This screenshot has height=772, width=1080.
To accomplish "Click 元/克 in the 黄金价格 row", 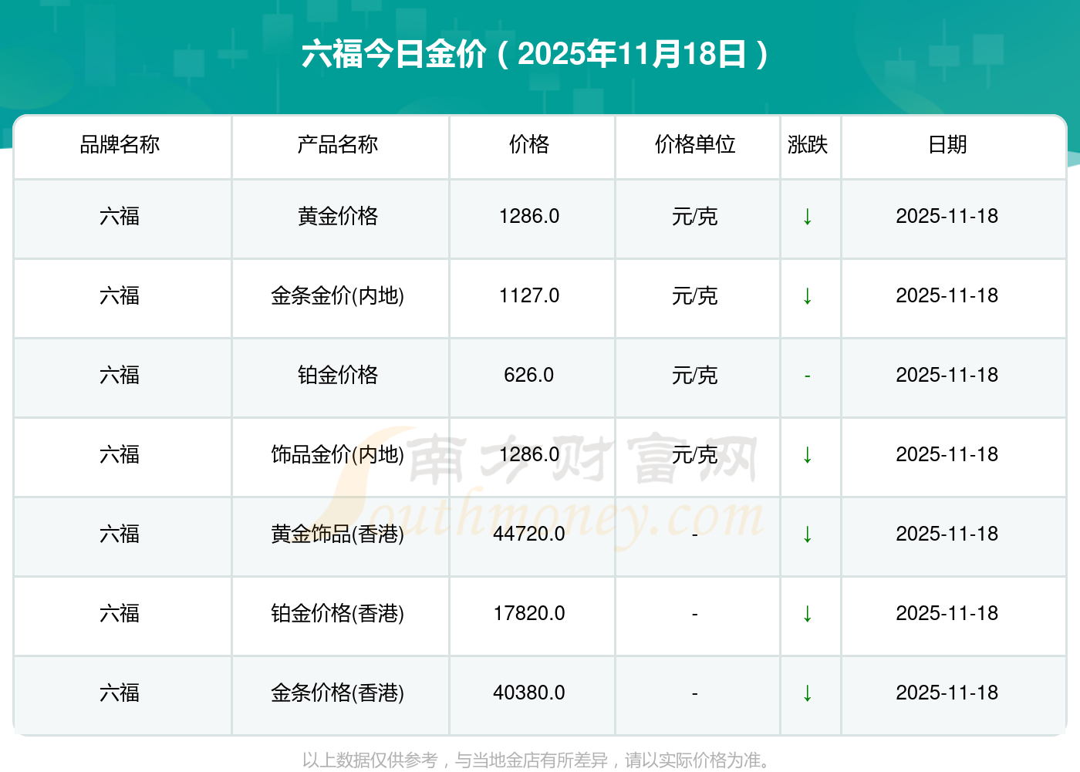I will tap(695, 216).
